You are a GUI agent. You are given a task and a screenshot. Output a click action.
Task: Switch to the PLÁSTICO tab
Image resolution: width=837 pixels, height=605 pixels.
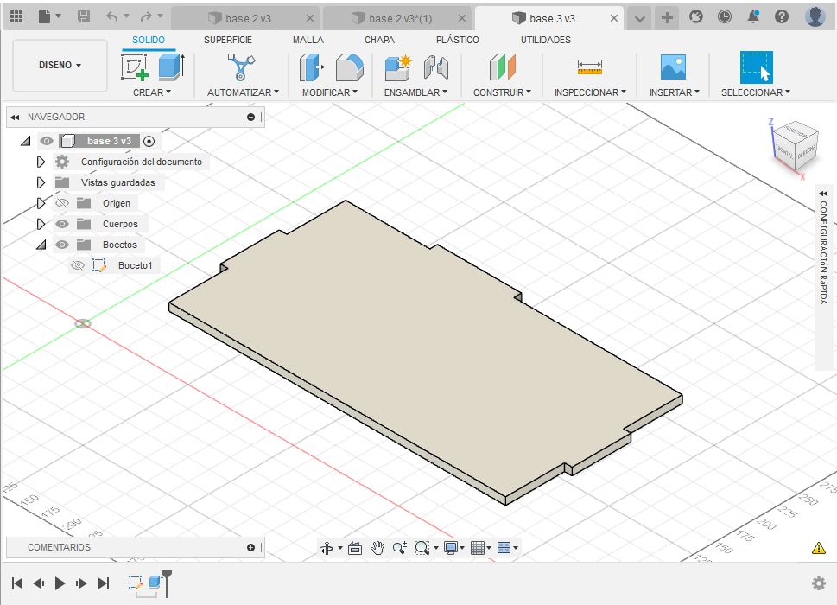tap(458, 40)
